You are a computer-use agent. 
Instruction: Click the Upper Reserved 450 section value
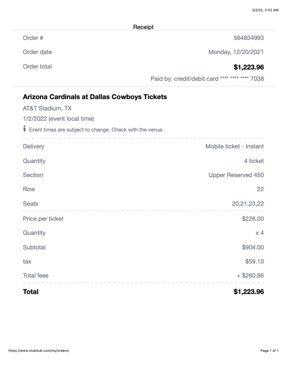[x=236, y=175]
